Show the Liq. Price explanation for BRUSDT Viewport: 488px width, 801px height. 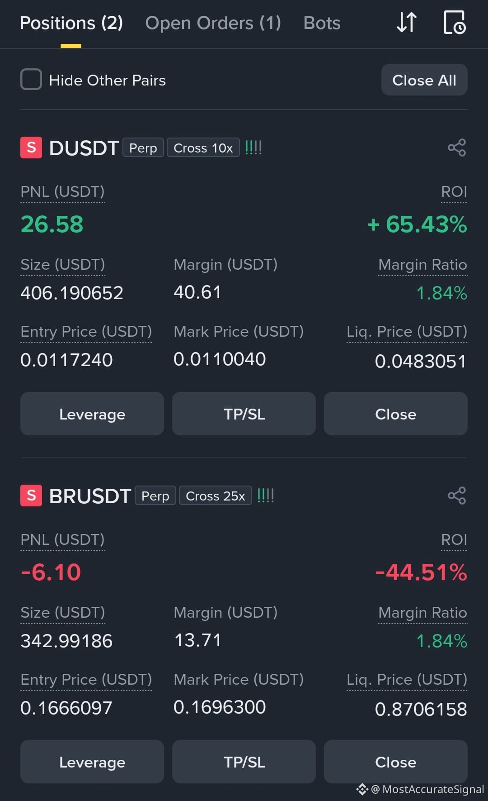coord(407,679)
